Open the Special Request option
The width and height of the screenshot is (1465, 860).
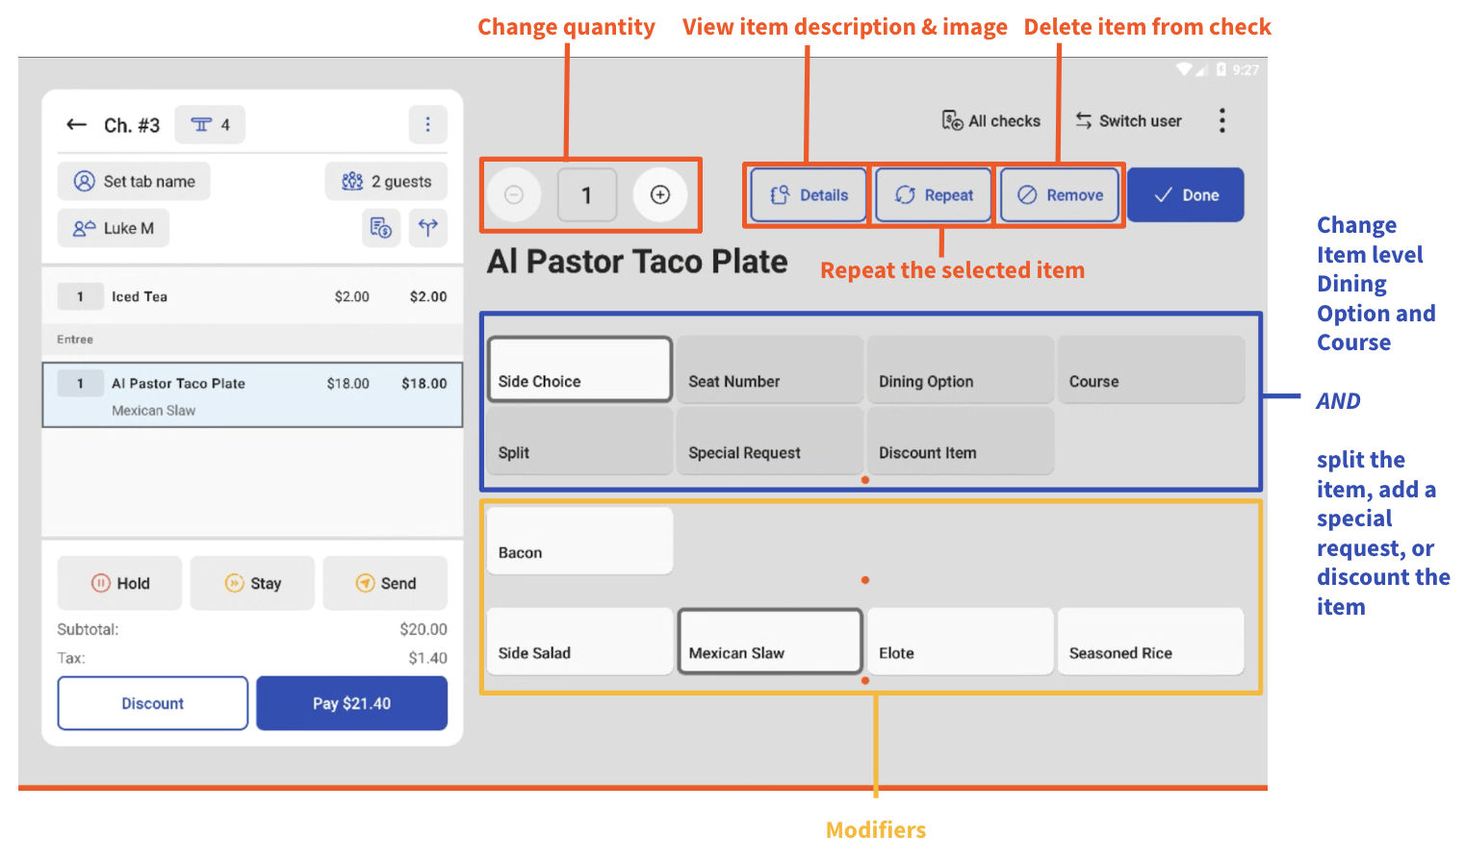(769, 442)
